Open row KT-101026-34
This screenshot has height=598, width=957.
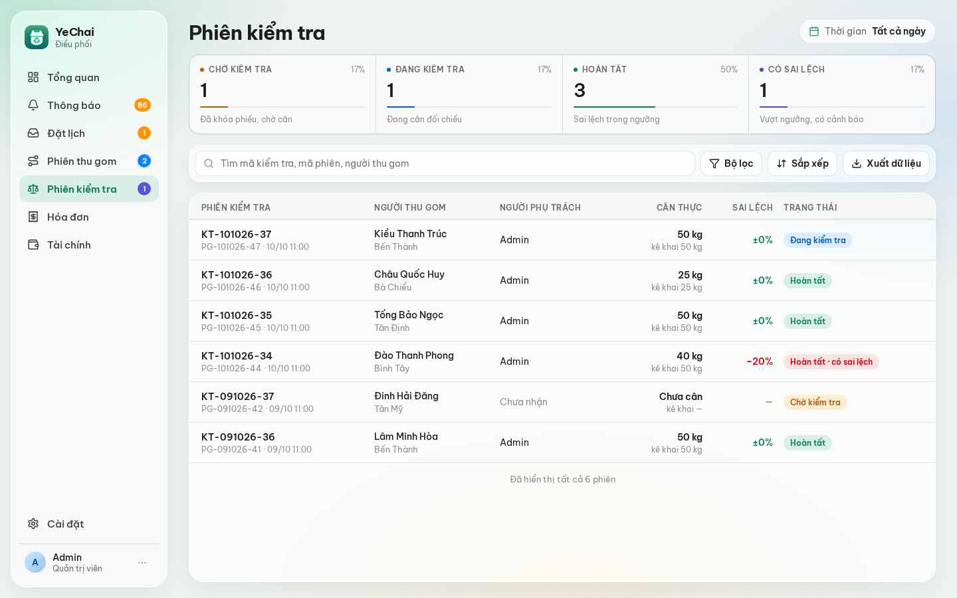click(x=562, y=361)
